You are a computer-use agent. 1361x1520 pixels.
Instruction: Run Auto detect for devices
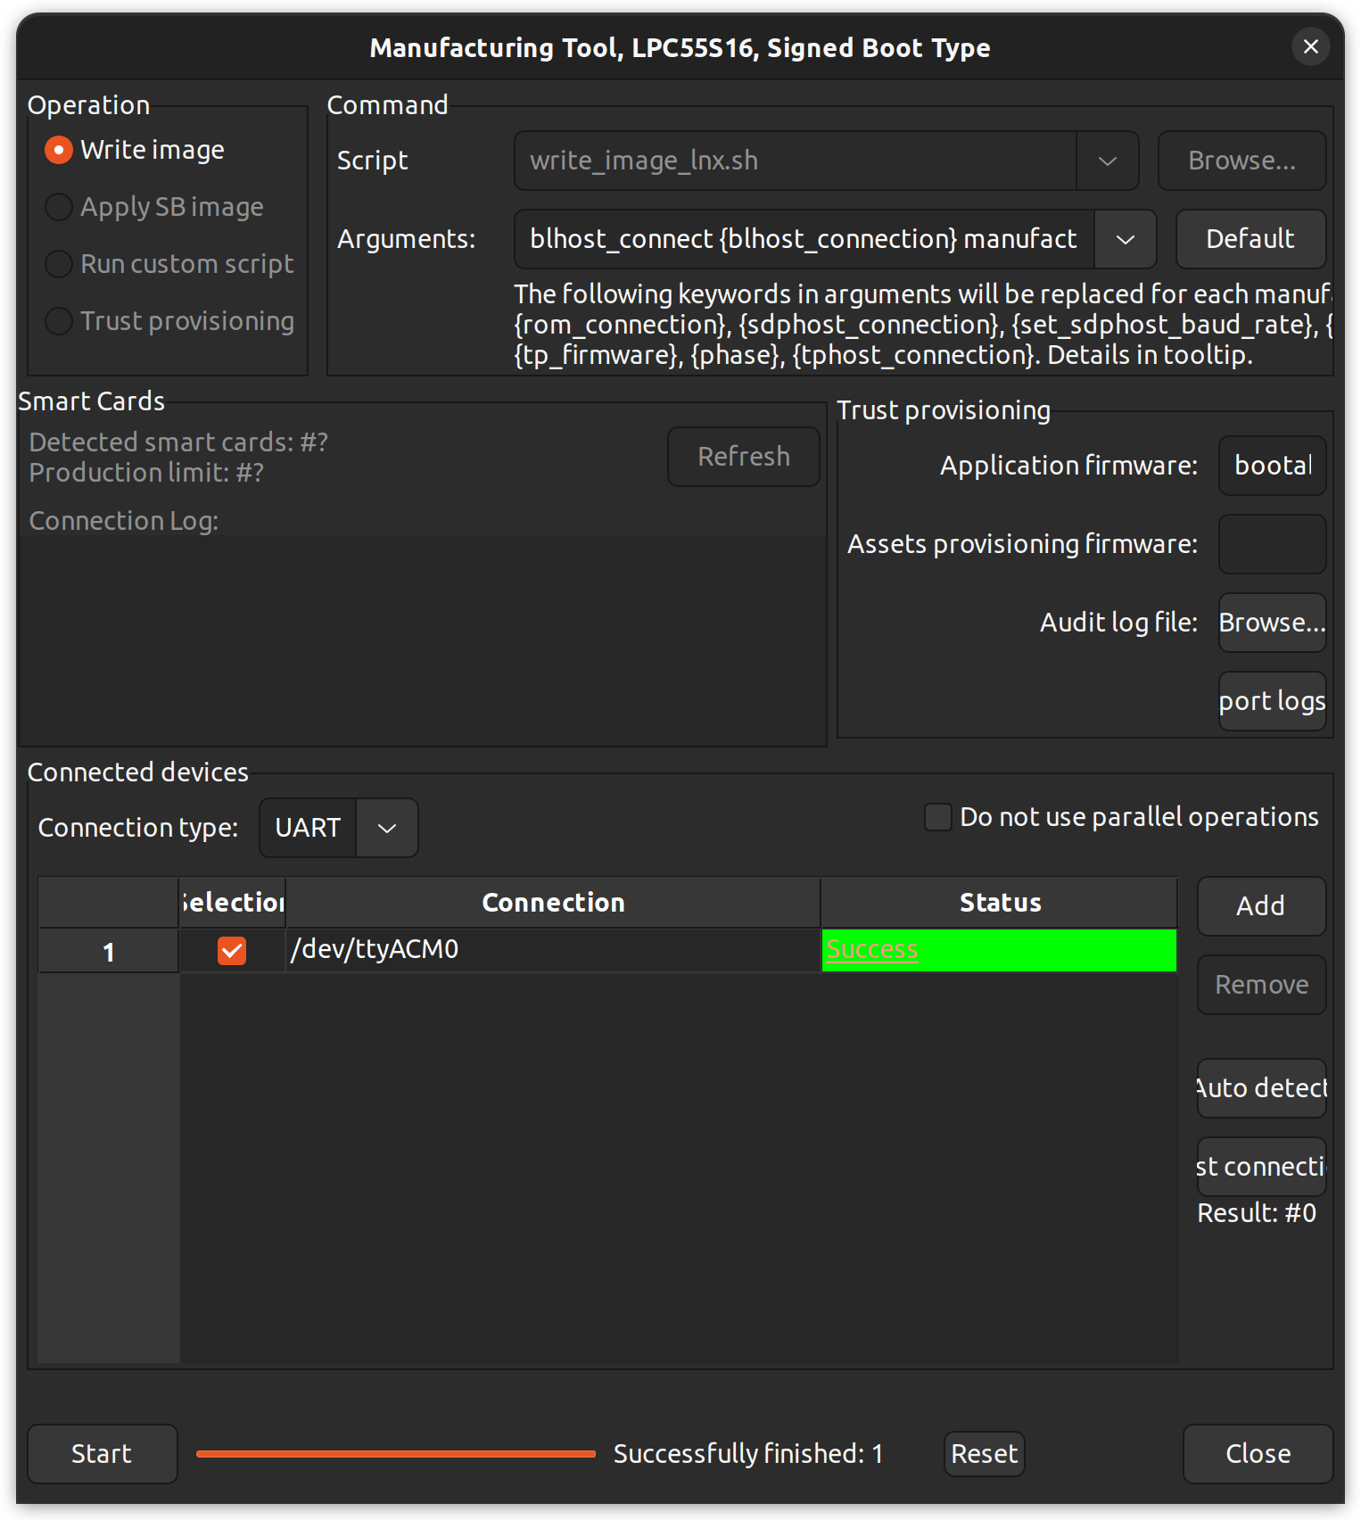[x=1260, y=1088]
